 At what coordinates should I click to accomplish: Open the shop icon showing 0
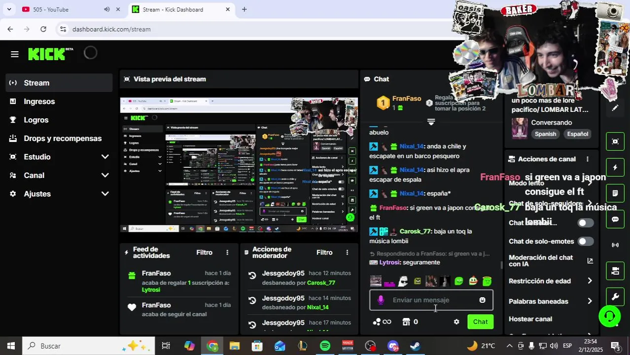pos(410,322)
